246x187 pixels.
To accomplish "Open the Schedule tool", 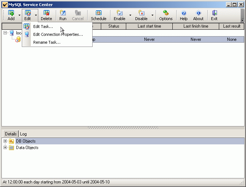I will pos(99,15).
